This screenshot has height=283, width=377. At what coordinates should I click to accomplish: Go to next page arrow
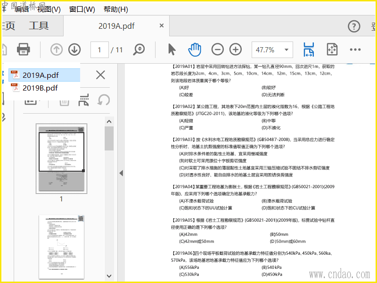click(x=74, y=50)
